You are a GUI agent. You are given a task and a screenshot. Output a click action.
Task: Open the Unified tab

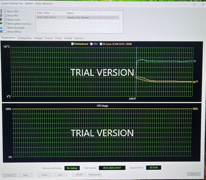coord(68,38)
